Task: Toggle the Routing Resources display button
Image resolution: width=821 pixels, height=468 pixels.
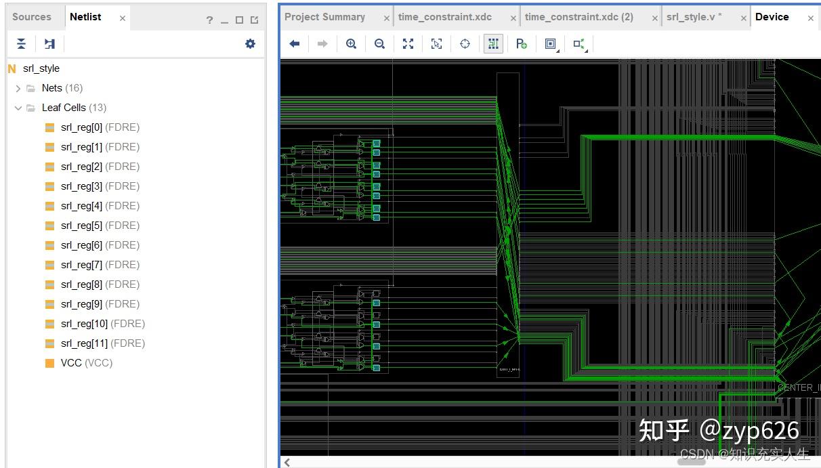Action: tap(493, 44)
